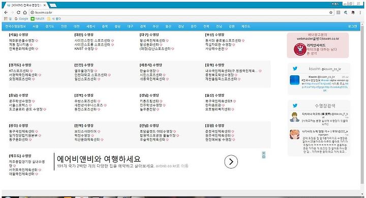
Task: Open the kswim @kswim_co_kr Twitter header link
Action: pyautogui.click(x=325, y=69)
